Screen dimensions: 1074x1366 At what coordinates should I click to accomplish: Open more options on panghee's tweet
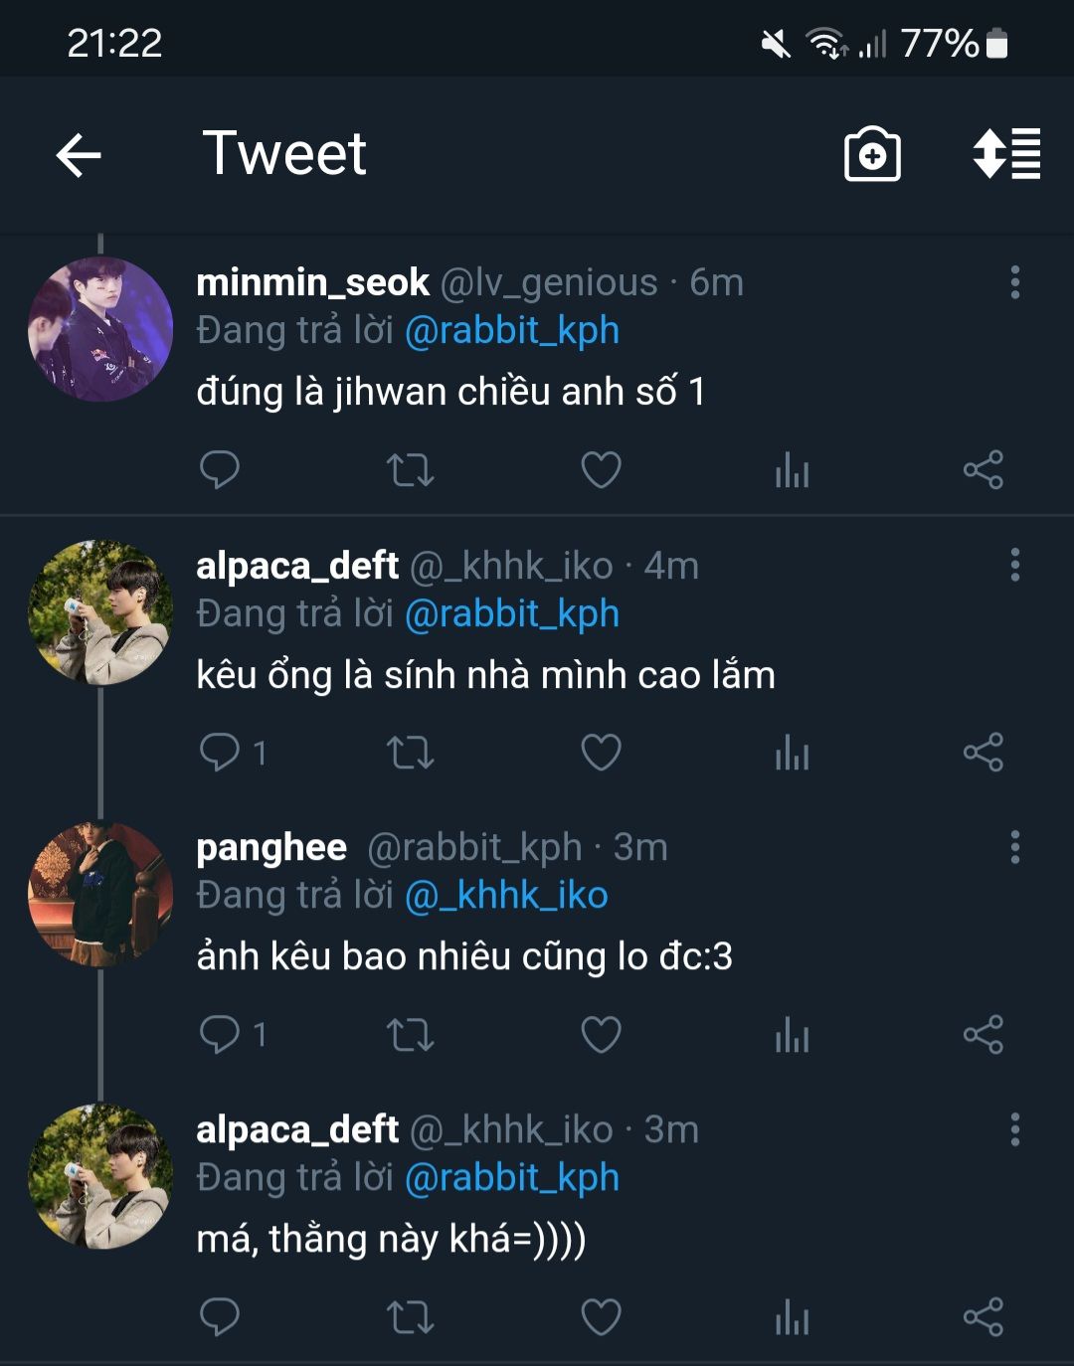point(1014,847)
